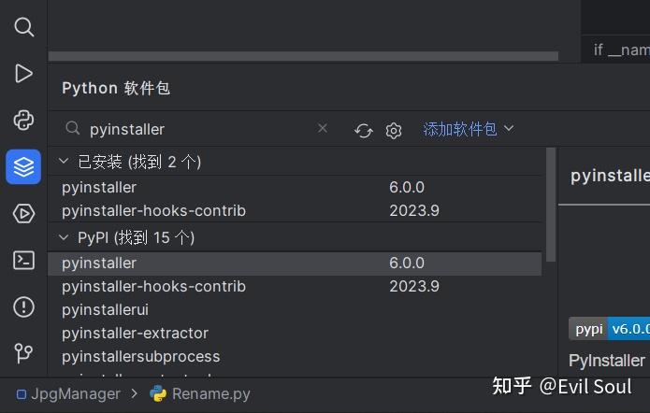This screenshot has width=650, height=413.
Task: Collapse the 已安装 packages group
Action: pos(64,162)
